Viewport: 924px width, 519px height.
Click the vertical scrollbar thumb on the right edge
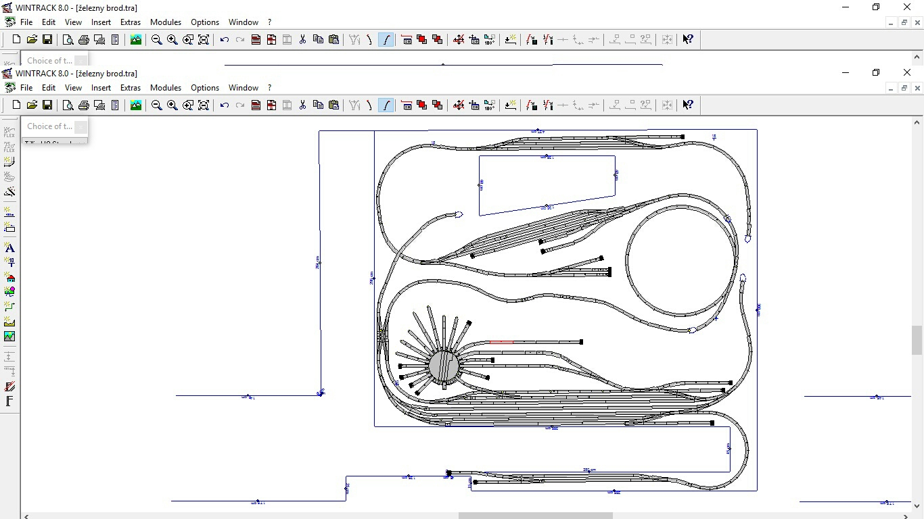point(917,340)
